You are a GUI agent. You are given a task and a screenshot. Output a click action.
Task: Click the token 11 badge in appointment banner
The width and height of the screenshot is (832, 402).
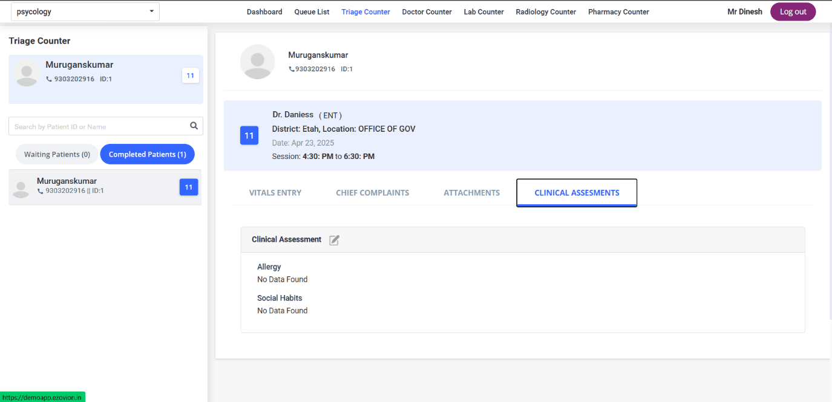[x=249, y=135]
